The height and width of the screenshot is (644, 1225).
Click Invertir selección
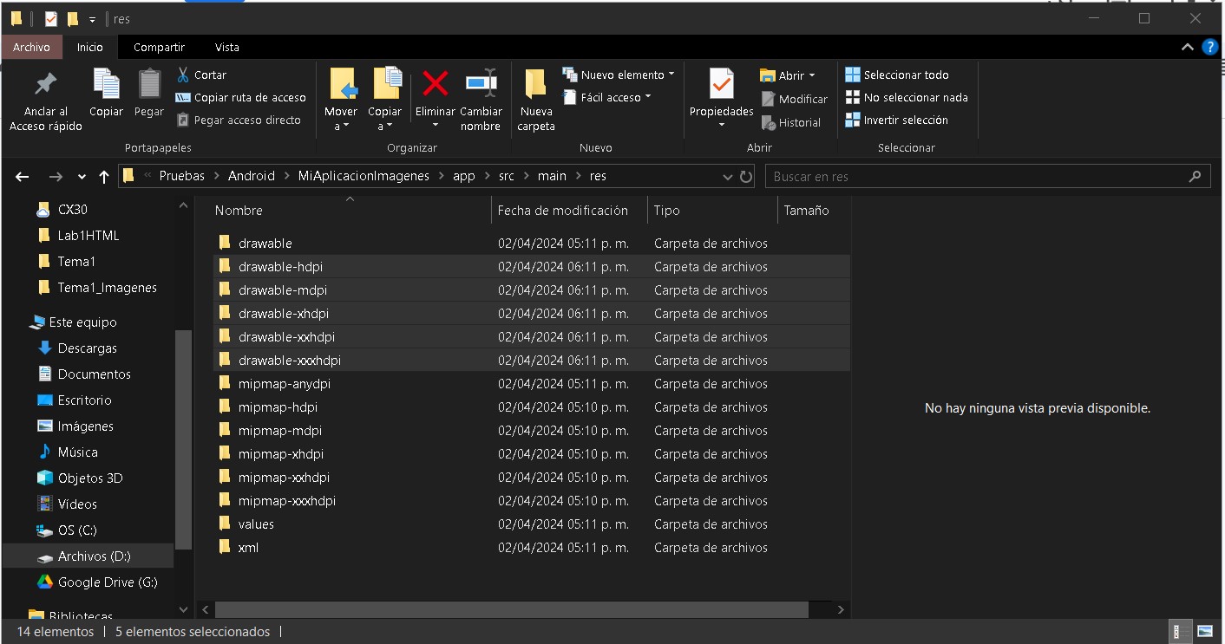905,120
